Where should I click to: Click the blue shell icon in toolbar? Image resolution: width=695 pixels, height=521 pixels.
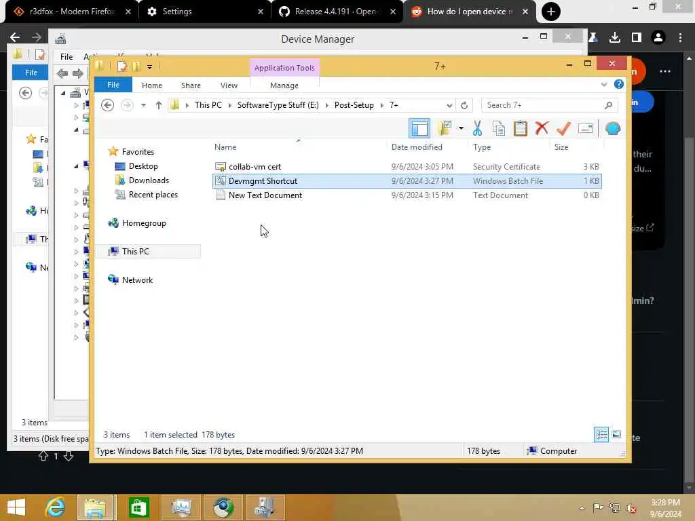point(613,128)
